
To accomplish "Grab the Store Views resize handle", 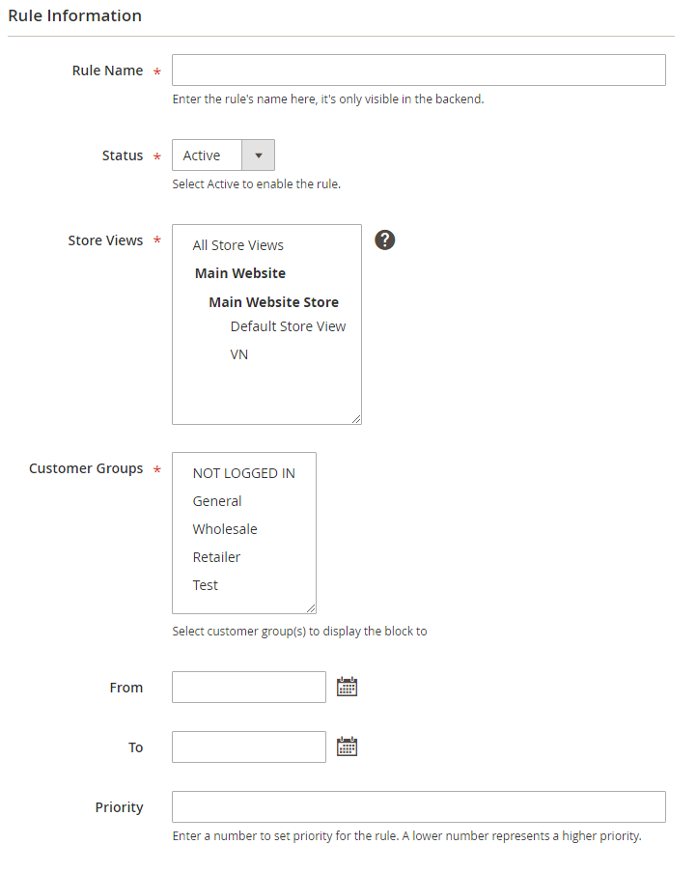I will click(x=356, y=419).
